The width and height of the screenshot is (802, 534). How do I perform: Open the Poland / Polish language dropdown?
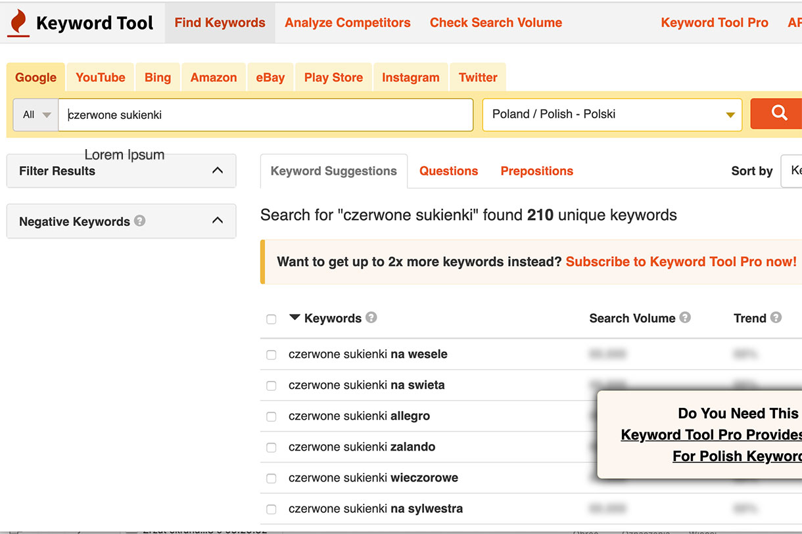click(612, 114)
